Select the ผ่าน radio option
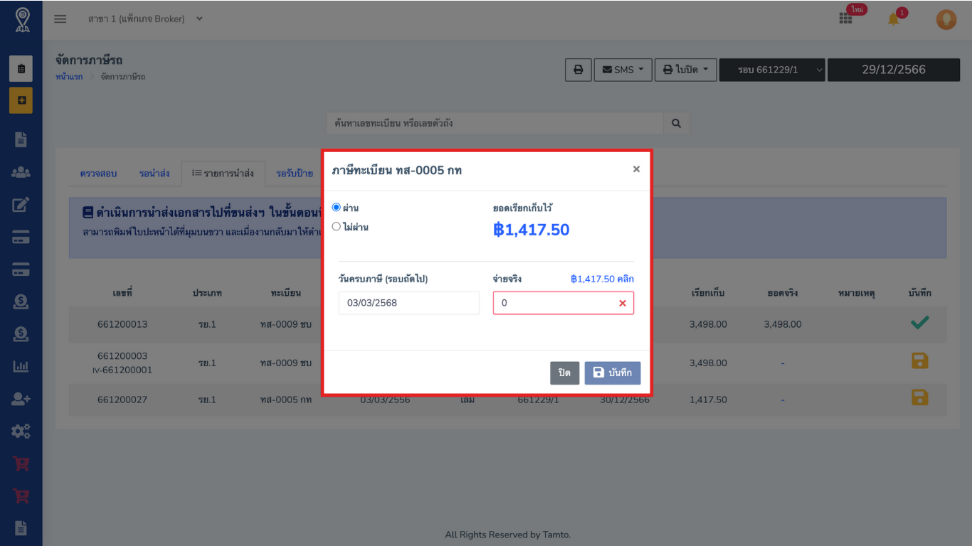Image resolution: width=972 pixels, height=546 pixels. point(337,208)
